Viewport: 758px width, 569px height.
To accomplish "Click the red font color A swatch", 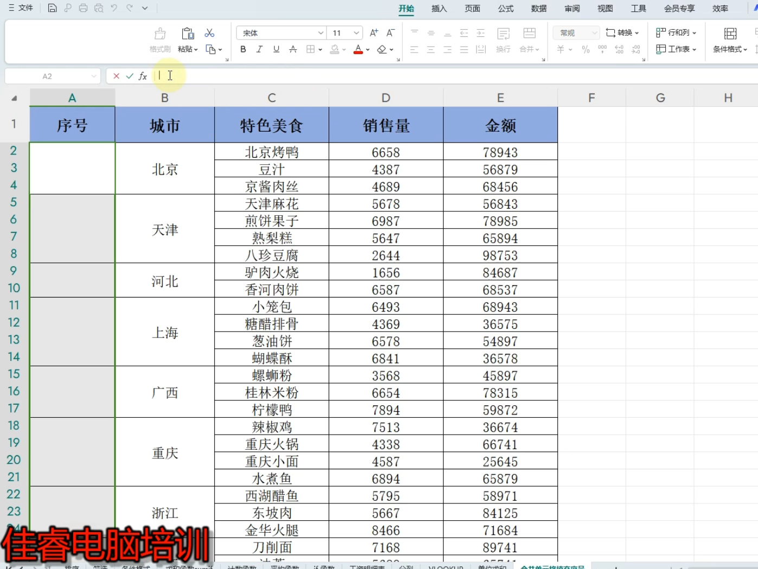I will tap(358, 49).
